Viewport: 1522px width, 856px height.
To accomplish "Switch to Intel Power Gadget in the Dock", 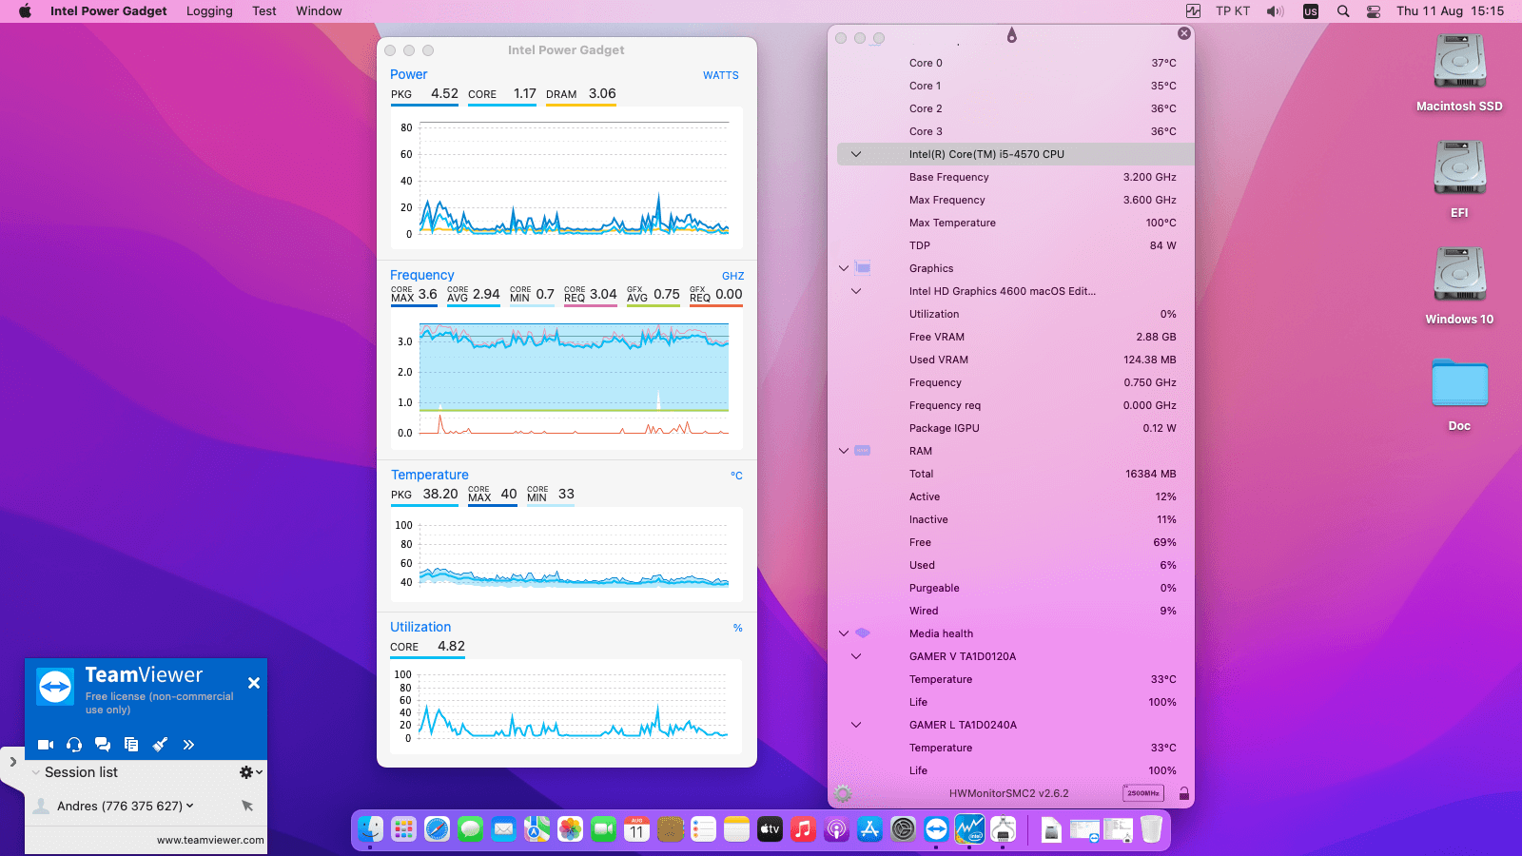I will [969, 829].
